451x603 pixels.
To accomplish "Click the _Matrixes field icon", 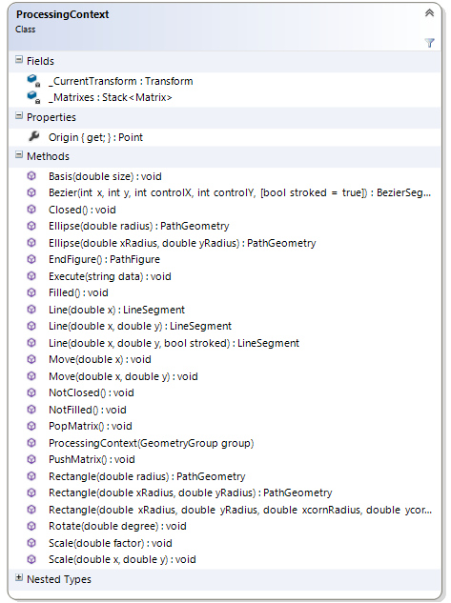I will point(33,97).
